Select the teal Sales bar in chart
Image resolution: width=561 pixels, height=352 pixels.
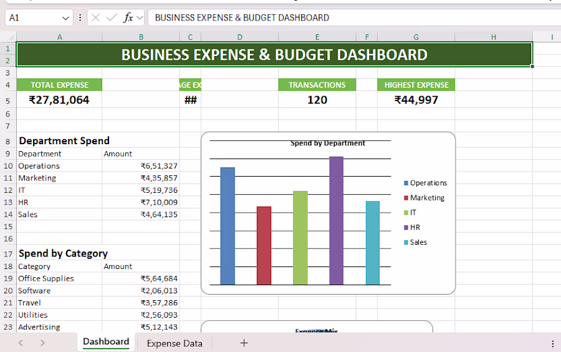(x=373, y=243)
